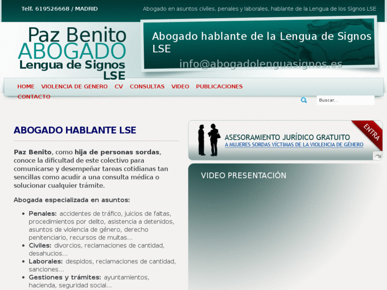Open the mujeres sordas víctimas link

[294, 144]
